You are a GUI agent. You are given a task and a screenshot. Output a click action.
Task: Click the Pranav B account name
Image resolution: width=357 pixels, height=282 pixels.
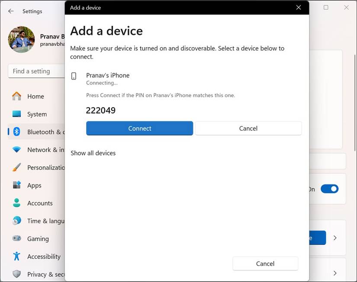tap(52, 37)
